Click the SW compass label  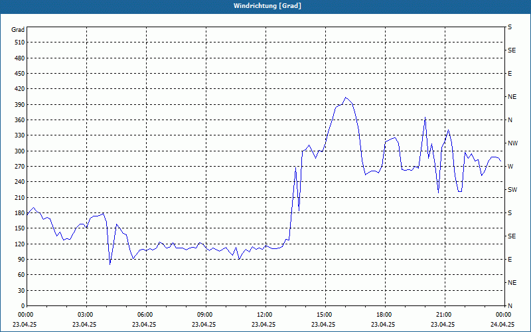pos(512,190)
